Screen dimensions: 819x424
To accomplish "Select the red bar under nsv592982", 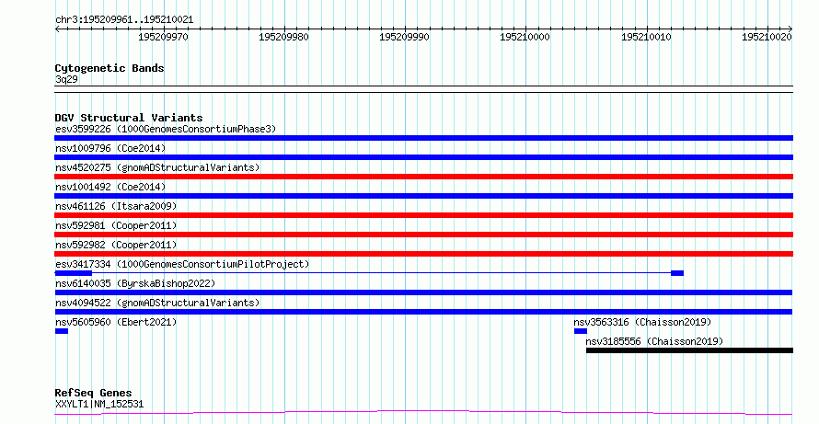I will click(423, 254).
